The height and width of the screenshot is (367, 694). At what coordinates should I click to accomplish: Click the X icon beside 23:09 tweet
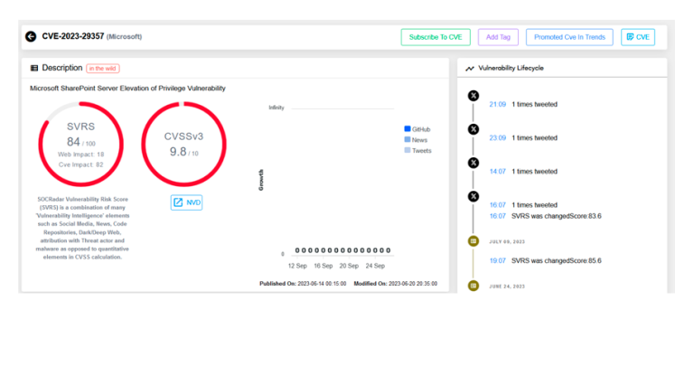(474, 129)
